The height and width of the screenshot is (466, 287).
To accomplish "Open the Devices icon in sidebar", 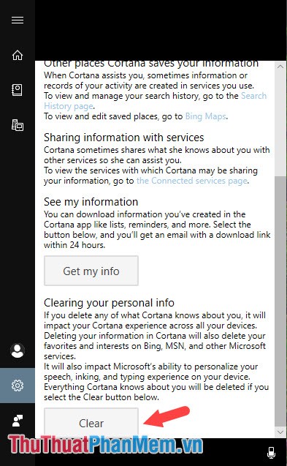I will click(x=18, y=125).
